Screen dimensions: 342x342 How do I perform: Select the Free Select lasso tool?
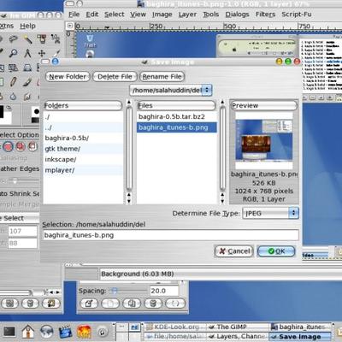pos(13,39)
